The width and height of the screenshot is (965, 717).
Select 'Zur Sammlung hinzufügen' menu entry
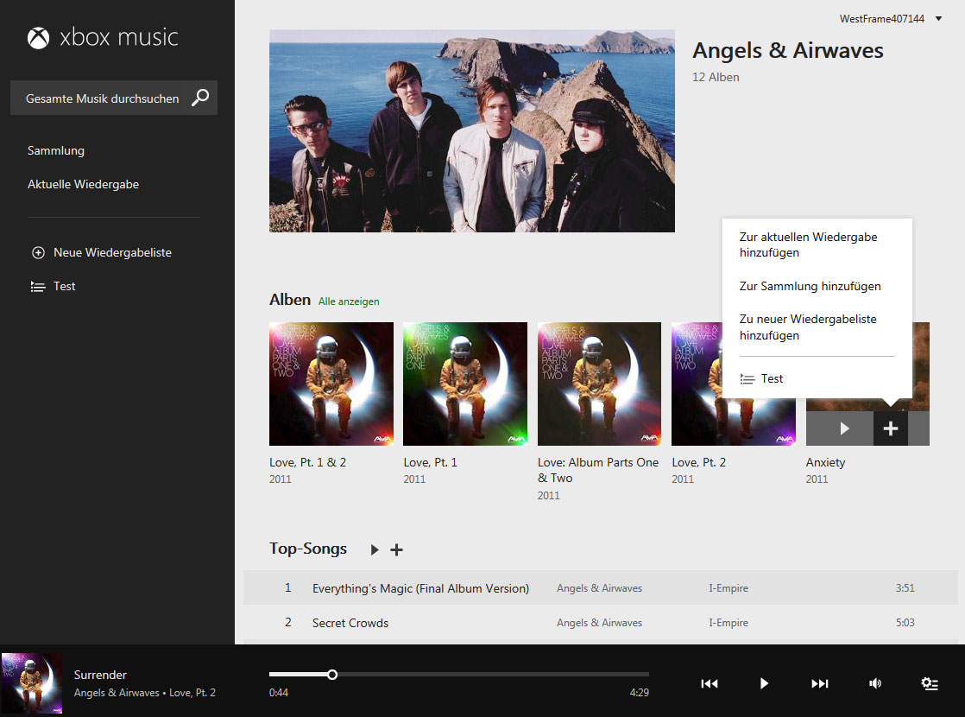pos(810,286)
